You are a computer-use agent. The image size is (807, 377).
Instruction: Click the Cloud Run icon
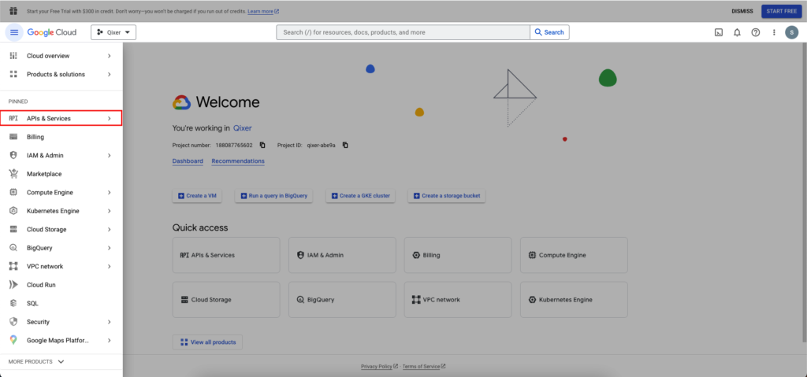14,285
